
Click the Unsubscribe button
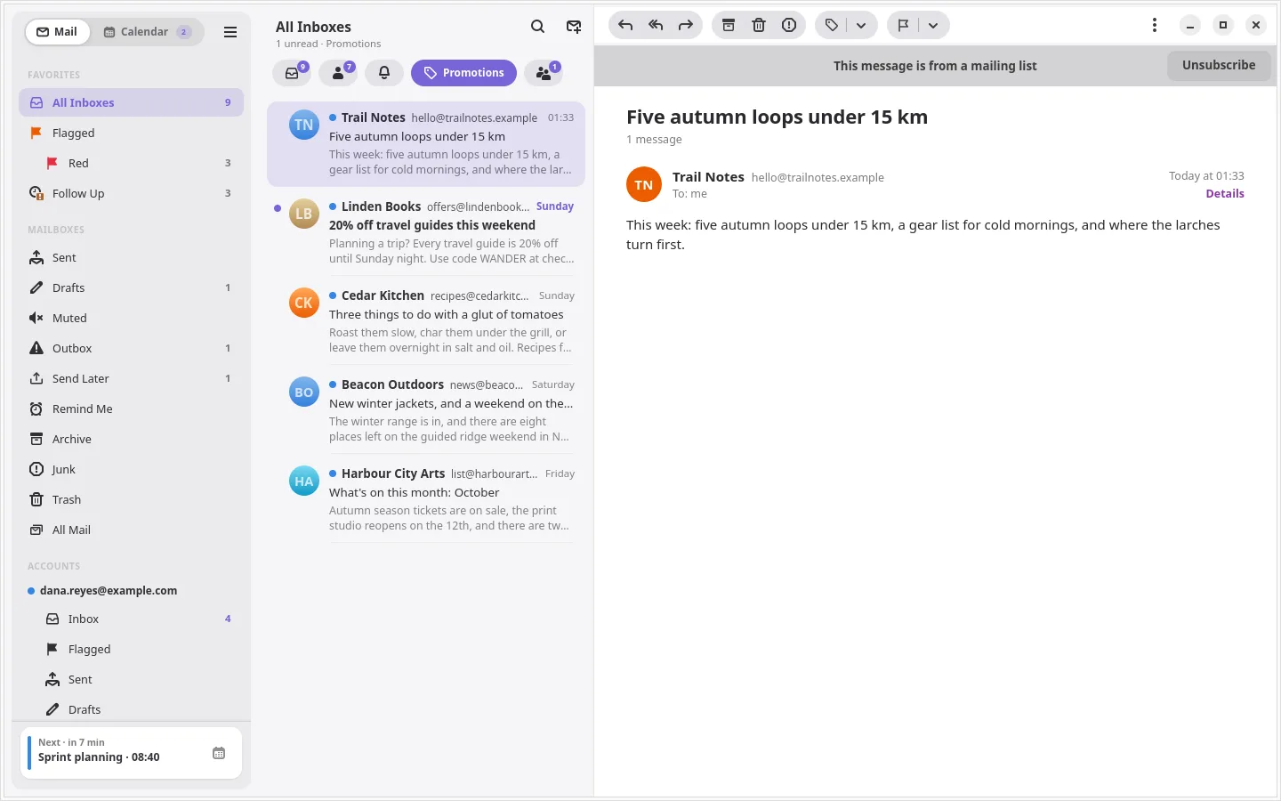click(1219, 65)
